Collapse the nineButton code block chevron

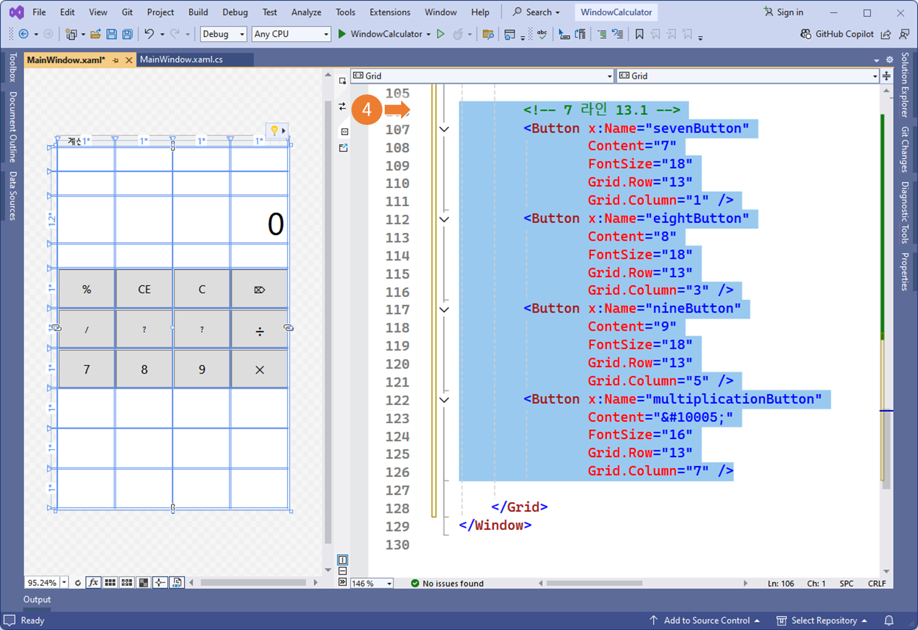pyautogui.click(x=445, y=310)
